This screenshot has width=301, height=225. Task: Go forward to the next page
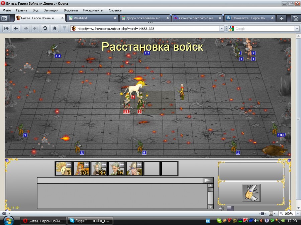(x=25, y=29)
